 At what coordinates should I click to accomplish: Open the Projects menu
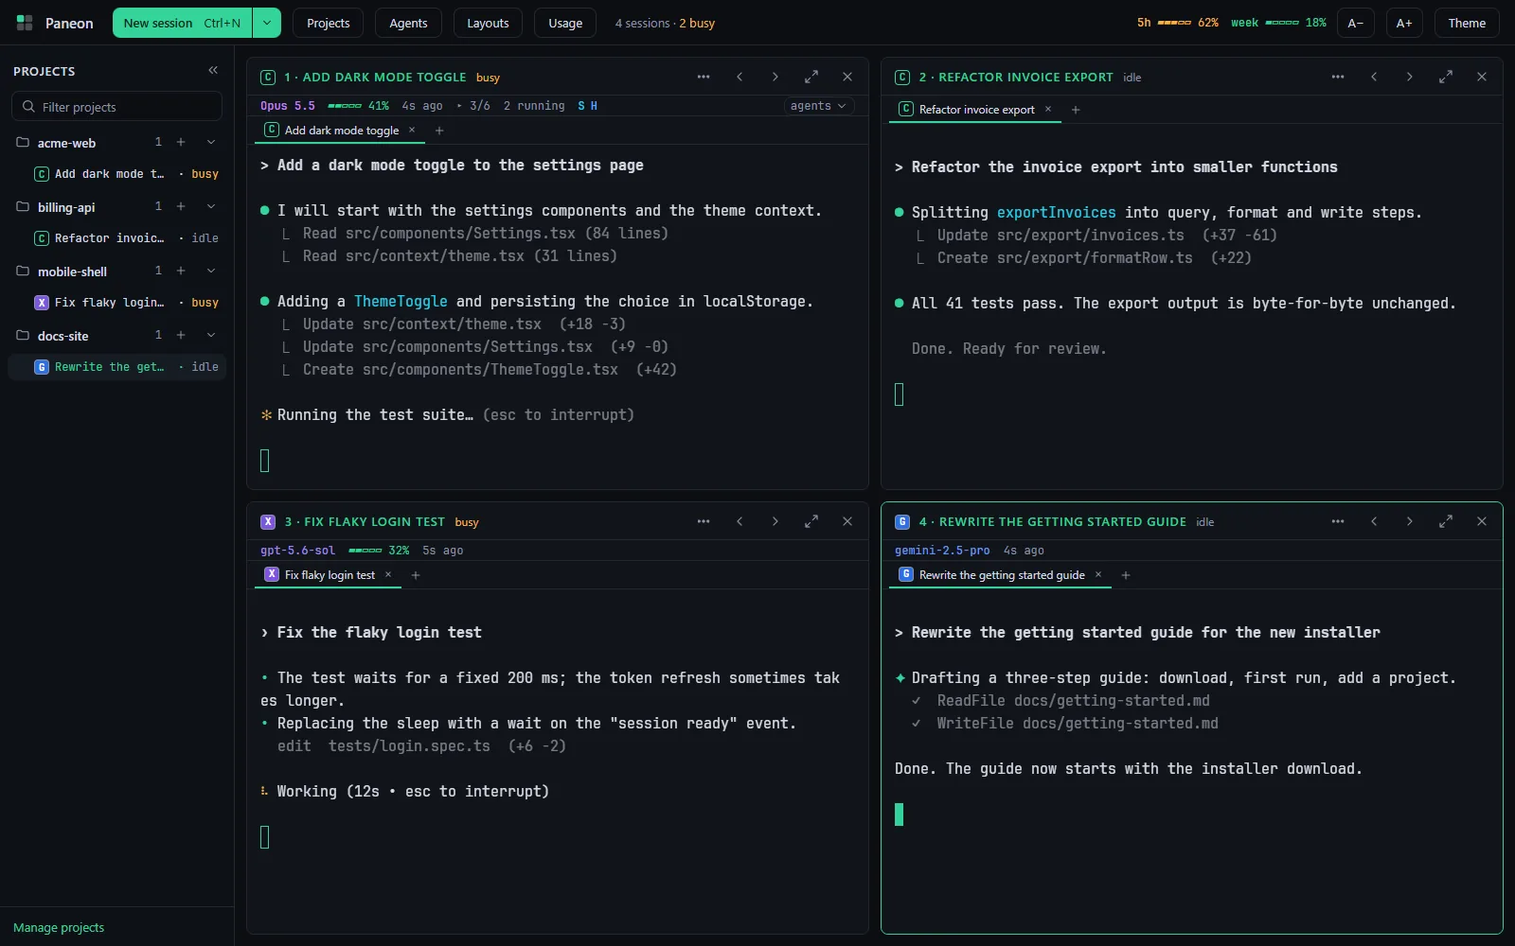coord(329,23)
